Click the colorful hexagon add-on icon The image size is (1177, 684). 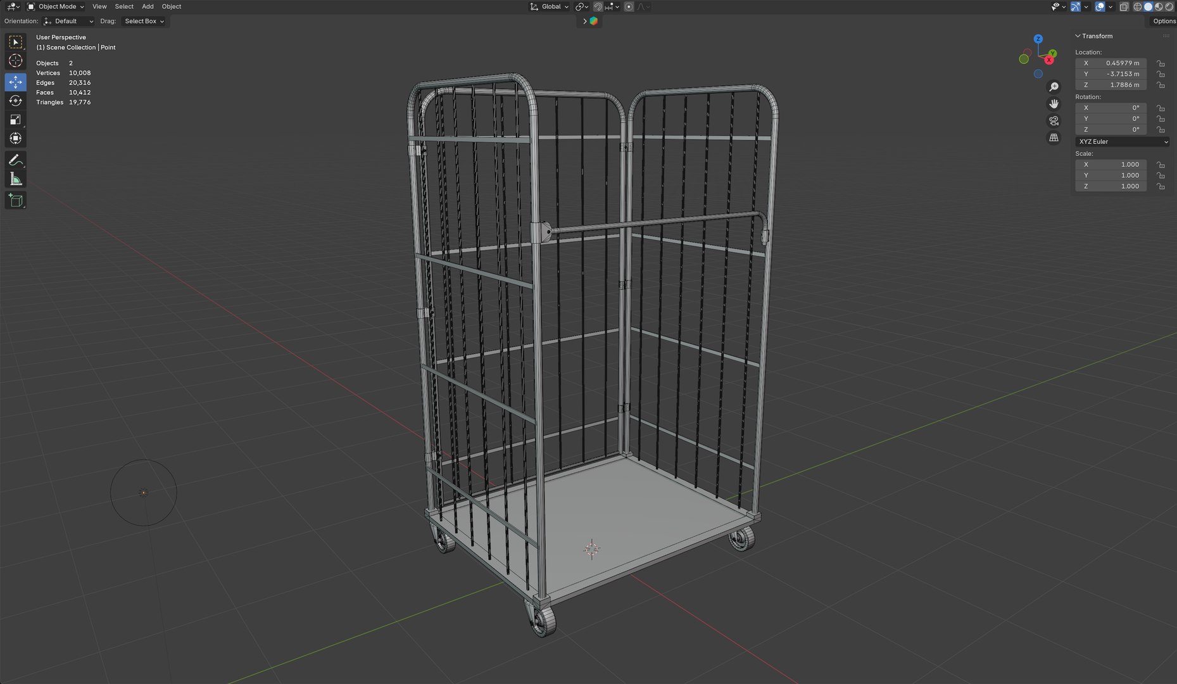point(593,21)
